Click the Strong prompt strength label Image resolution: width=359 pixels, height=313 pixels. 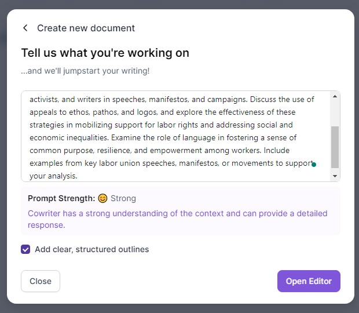[123, 198]
